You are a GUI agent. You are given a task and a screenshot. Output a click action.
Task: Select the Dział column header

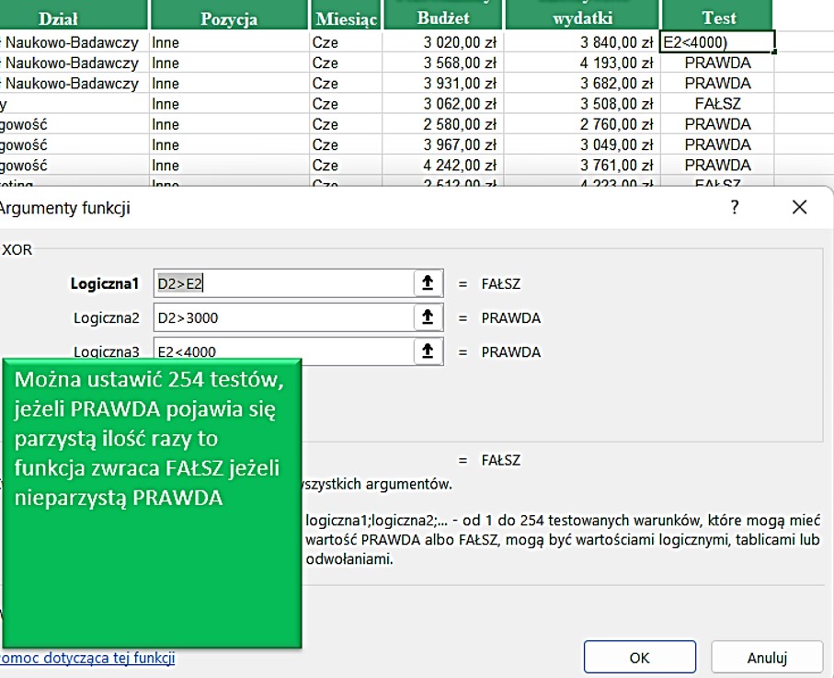(x=74, y=16)
